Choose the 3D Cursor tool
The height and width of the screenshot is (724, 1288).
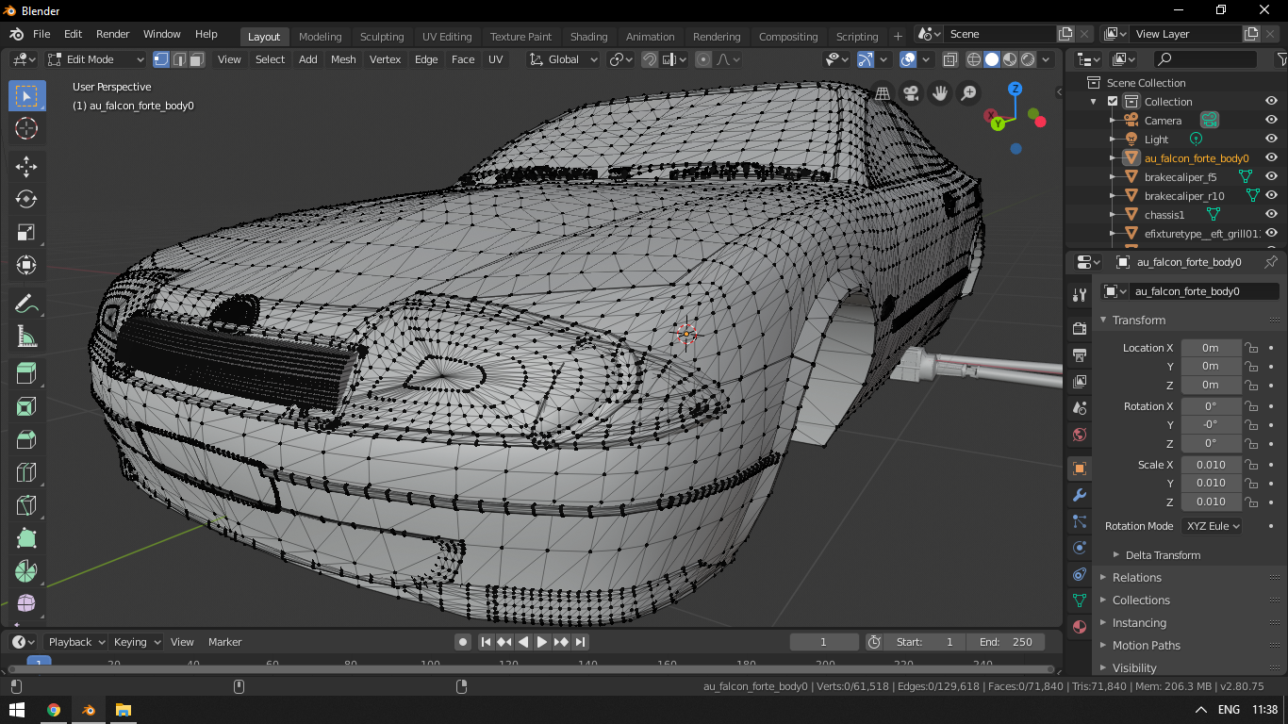pyautogui.click(x=26, y=129)
